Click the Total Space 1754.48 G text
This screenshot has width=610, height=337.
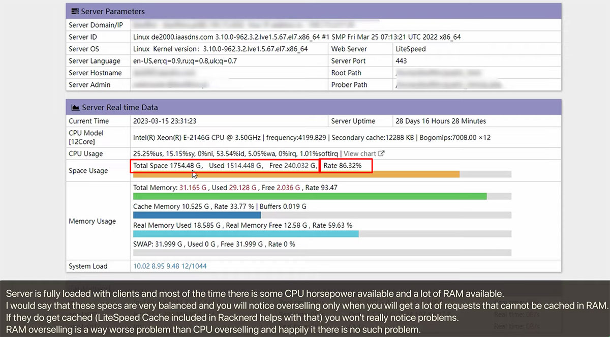point(168,165)
